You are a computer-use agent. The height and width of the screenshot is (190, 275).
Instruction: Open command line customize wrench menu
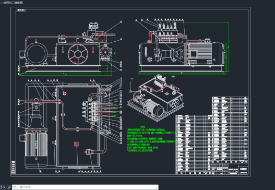click(x=9, y=187)
